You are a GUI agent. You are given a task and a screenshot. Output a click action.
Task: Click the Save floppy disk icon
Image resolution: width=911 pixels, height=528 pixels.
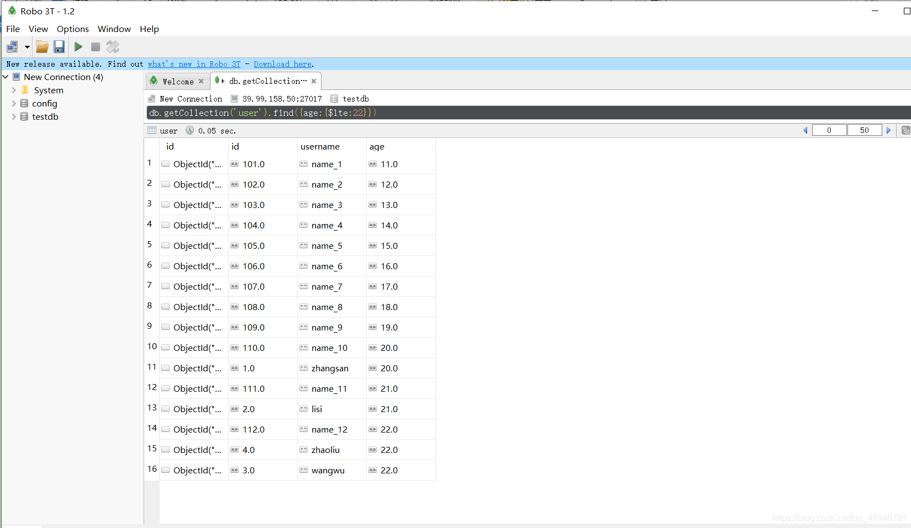coord(59,47)
